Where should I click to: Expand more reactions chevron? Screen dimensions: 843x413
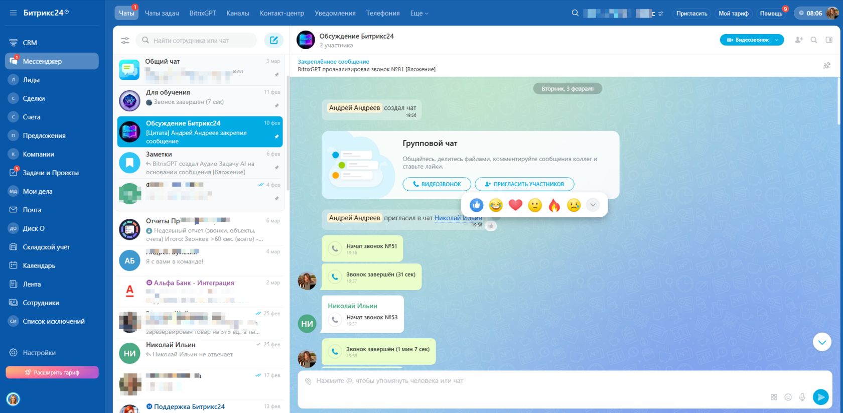[593, 205]
